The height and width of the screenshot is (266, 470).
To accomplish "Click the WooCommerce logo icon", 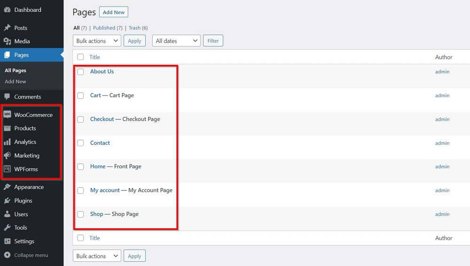I will [x=7, y=115].
